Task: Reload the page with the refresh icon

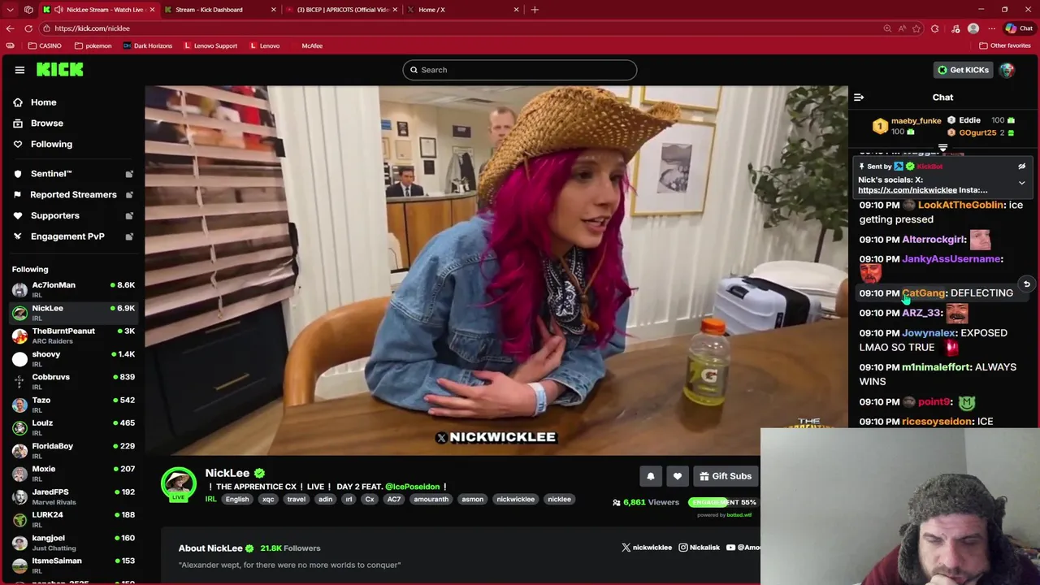Action: tap(28, 28)
